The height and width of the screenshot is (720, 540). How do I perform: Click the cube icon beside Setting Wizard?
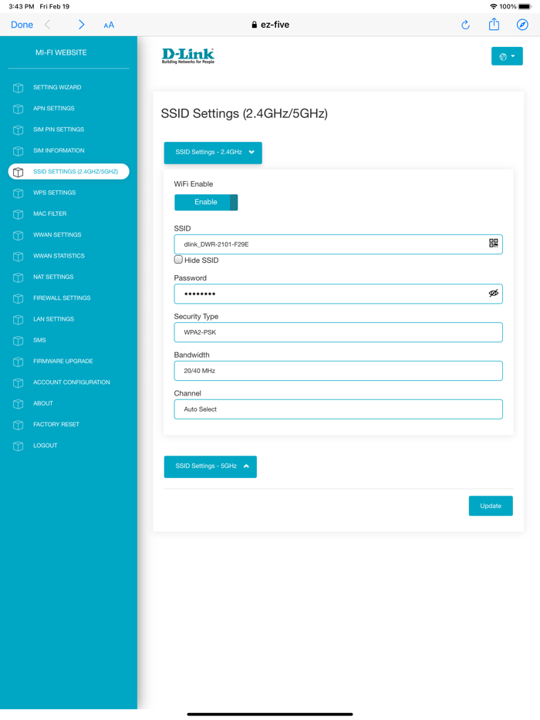[x=18, y=88]
